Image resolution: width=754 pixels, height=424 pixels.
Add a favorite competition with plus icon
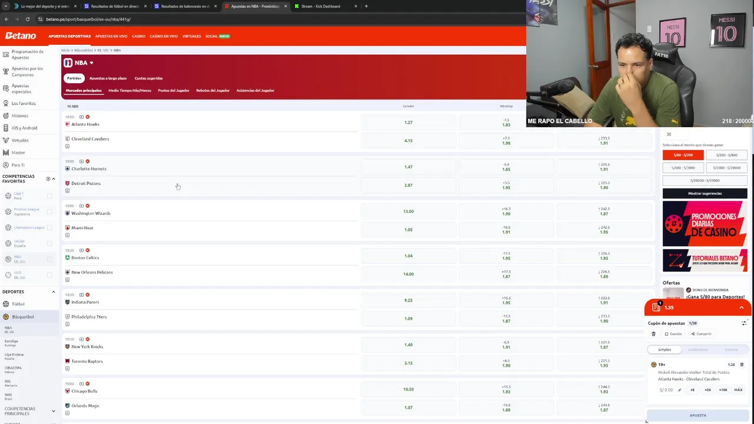(48, 178)
